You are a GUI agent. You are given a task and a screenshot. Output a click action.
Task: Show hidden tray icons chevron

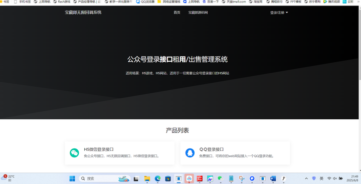point(306,178)
